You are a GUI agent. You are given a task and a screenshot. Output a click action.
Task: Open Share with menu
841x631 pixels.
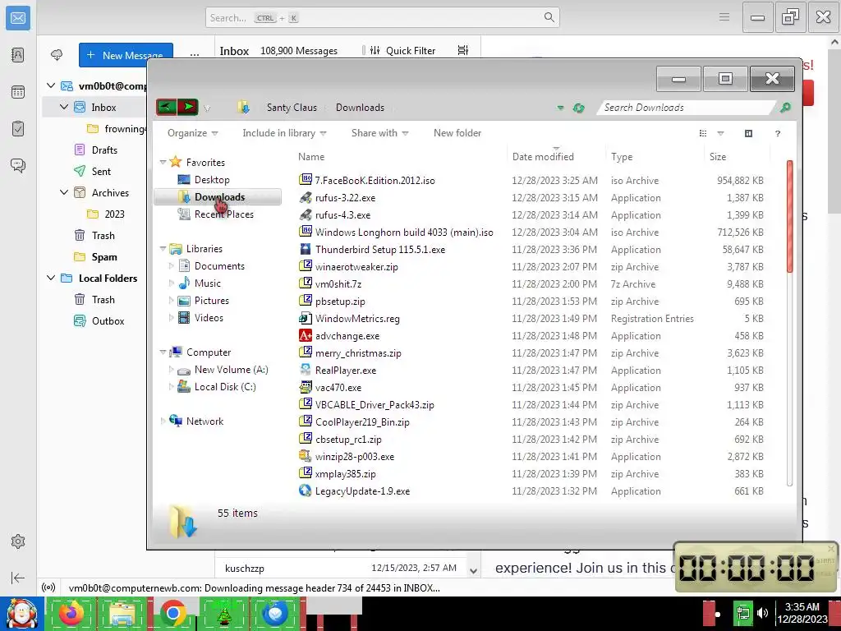coord(379,133)
